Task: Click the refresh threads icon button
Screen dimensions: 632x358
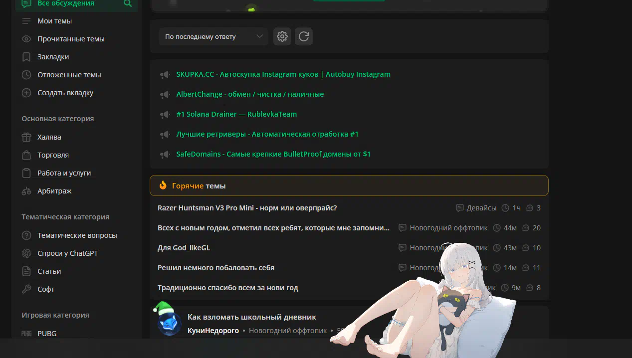Action: [x=304, y=36]
